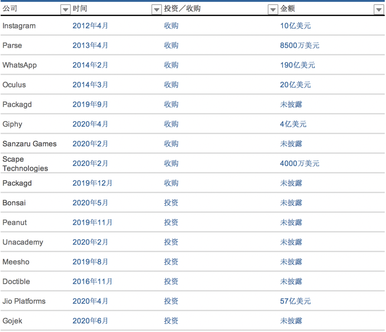386x332 pixels.
Task: Click the 投资 link in the Bonsai row
Action: (x=171, y=202)
